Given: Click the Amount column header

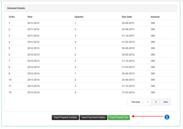Looking at the screenshot, I should point(155,17).
